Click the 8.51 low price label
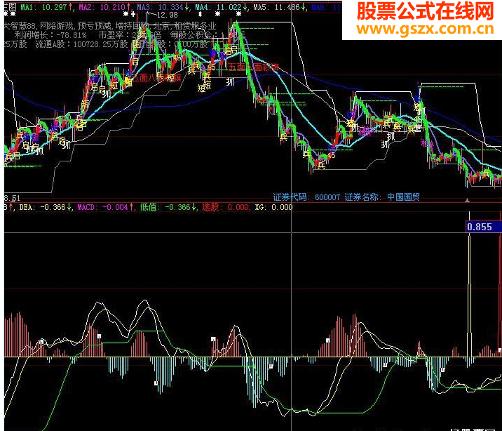 pos(12,198)
